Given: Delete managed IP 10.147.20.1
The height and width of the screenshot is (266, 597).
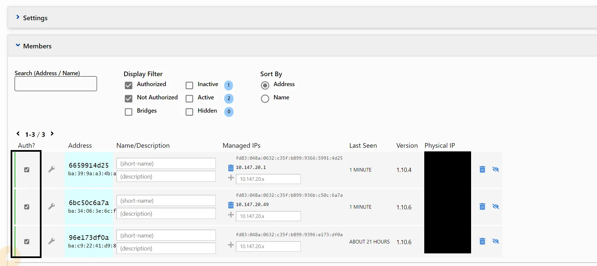Looking at the screenshot, I should (231, 168).
